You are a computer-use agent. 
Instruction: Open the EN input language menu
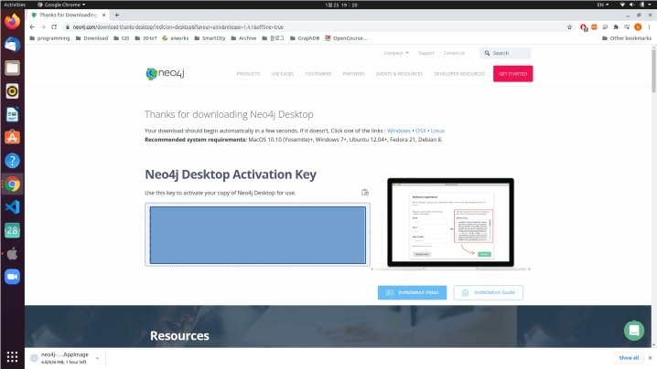tap(602, 5)
